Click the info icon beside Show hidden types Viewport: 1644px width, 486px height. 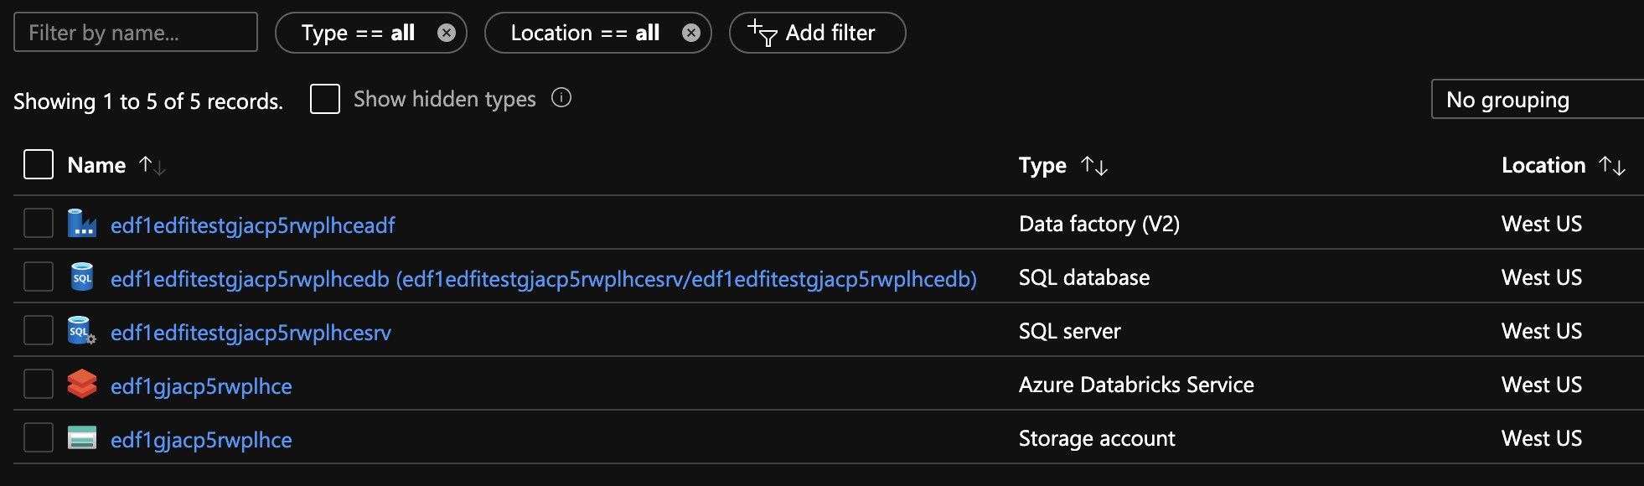pos(561,98)
